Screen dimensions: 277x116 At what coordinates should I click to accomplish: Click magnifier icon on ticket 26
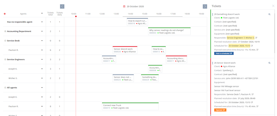(x=269, y=63)
